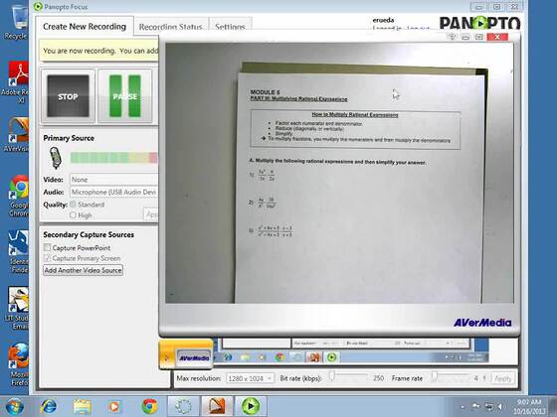Switch to Panopto recorder in taskbar

coord(251,406)
